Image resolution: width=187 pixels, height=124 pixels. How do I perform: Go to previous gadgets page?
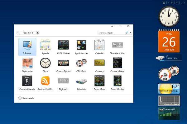18,33
